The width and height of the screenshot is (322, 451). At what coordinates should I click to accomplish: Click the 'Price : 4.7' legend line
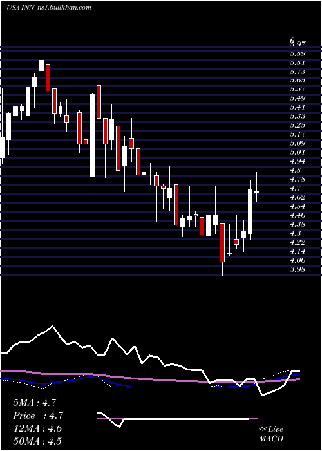click(38, 416)
